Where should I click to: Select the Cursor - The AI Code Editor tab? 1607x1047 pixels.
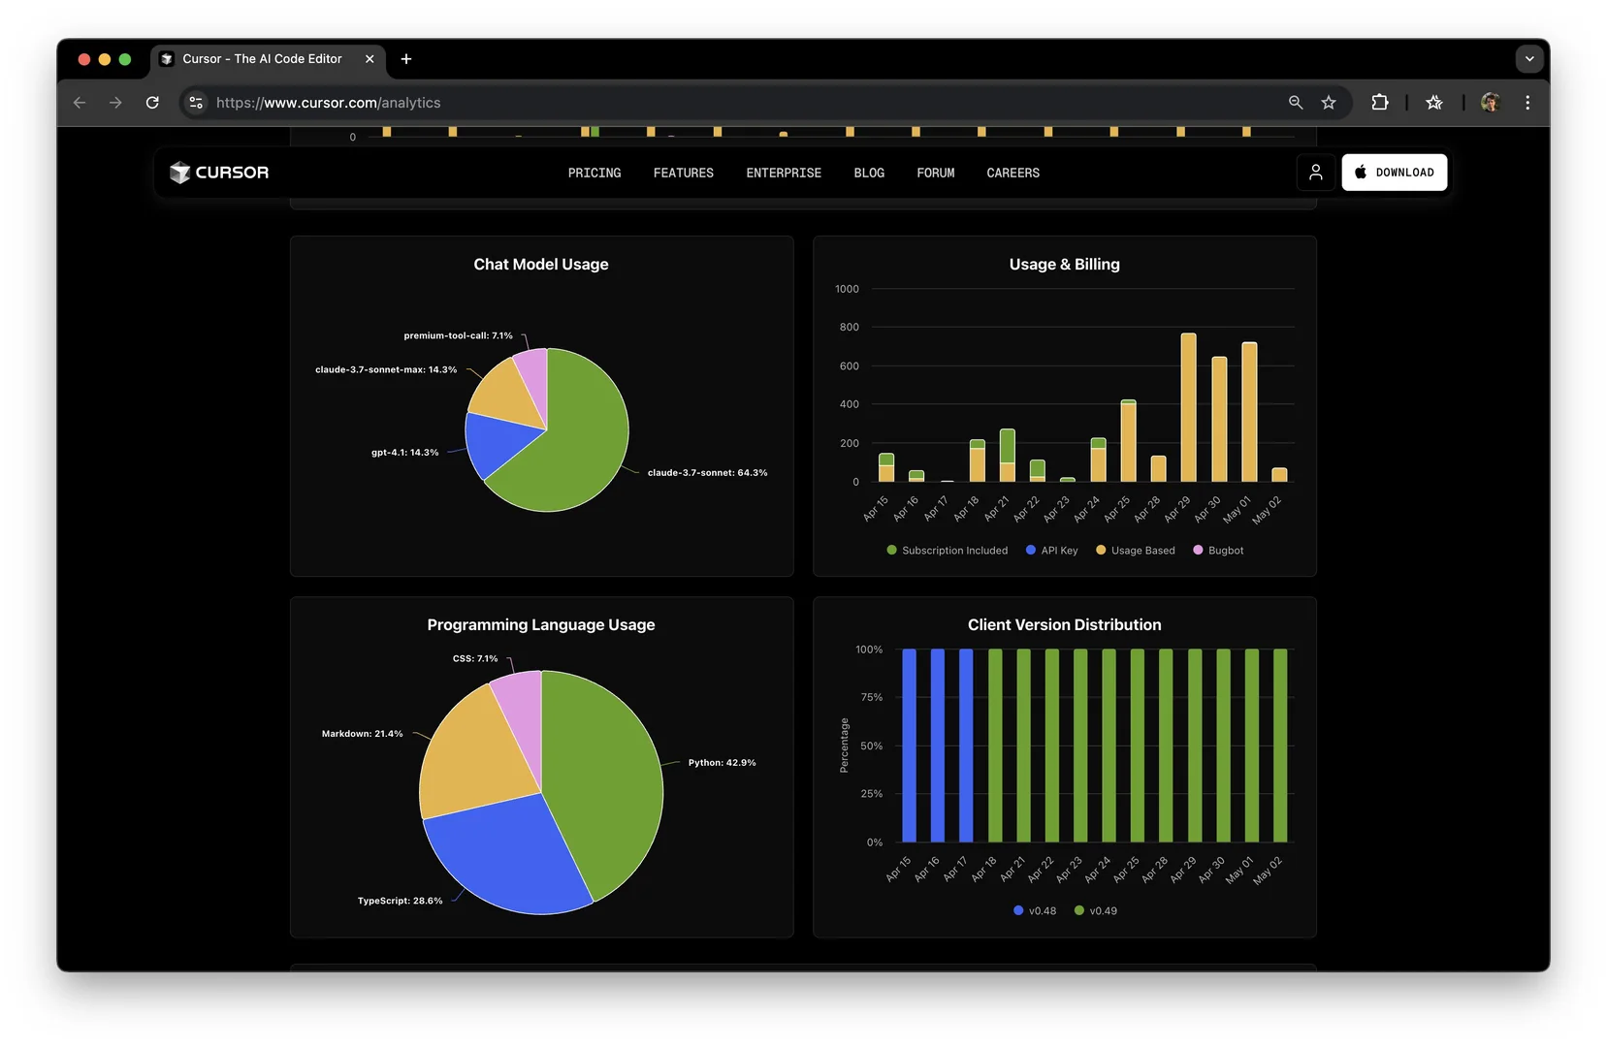pos(268,59)
